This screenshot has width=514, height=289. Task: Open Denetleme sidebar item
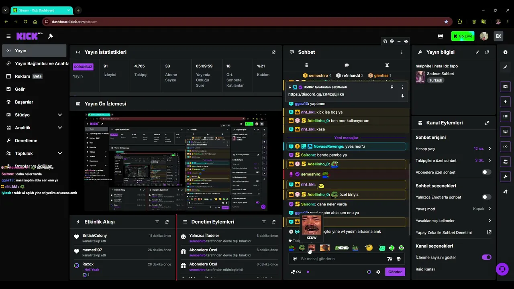tap(34, 140)
